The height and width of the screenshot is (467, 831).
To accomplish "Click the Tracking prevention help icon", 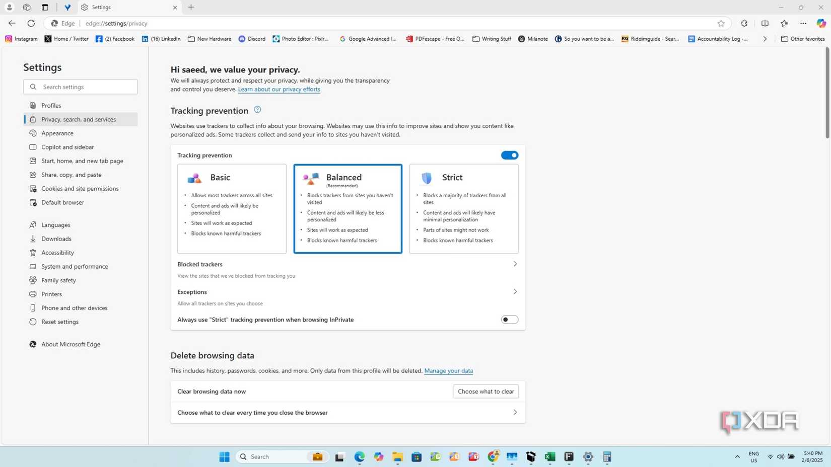I will 257,109.
